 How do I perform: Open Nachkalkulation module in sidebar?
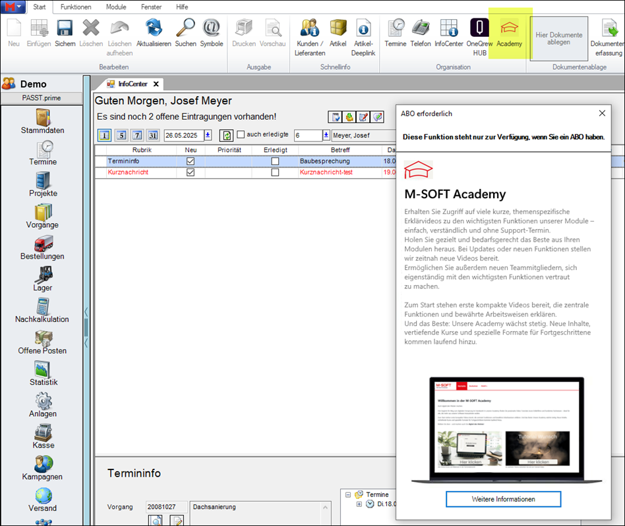point(42,310)
